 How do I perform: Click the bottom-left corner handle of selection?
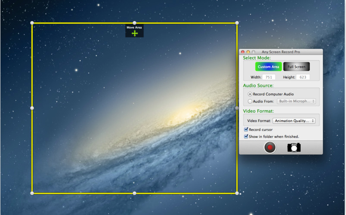pos(32,193)
